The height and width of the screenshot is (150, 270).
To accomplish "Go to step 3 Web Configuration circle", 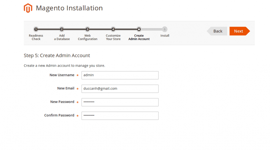I will pos(87,29).
